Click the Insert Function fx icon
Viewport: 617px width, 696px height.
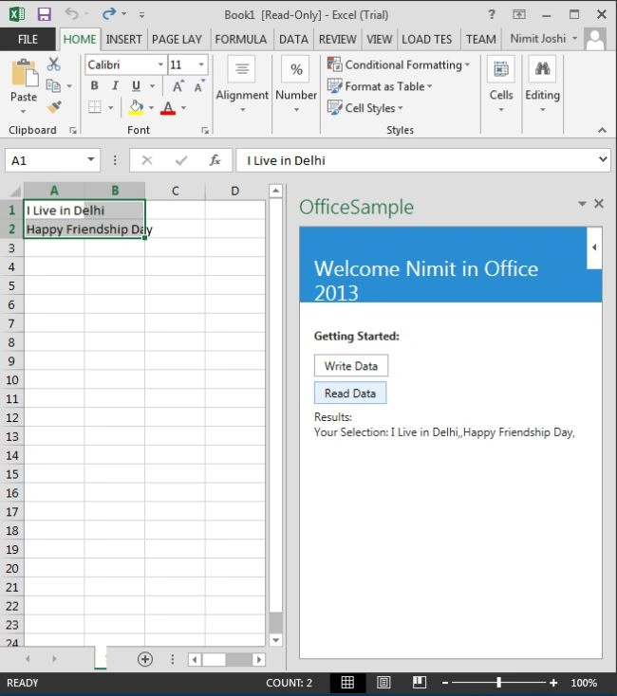click(x=215, y=160)
